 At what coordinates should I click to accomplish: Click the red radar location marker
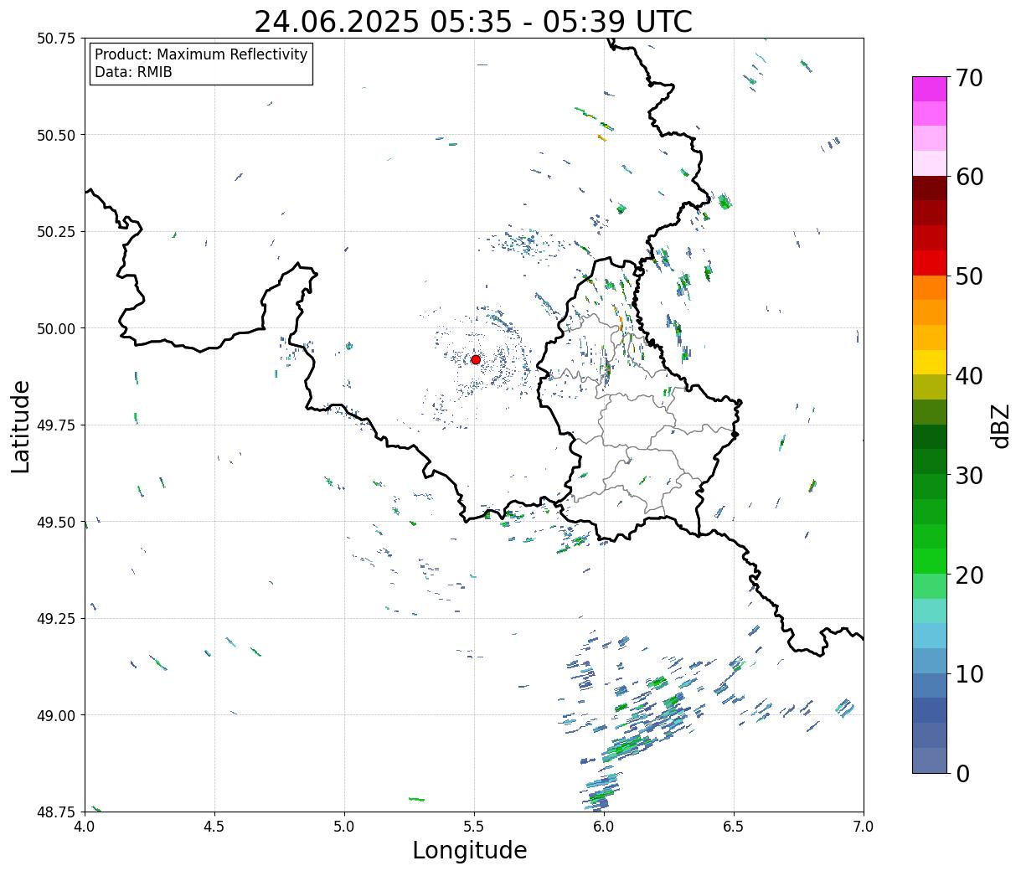tap(475, 359)
